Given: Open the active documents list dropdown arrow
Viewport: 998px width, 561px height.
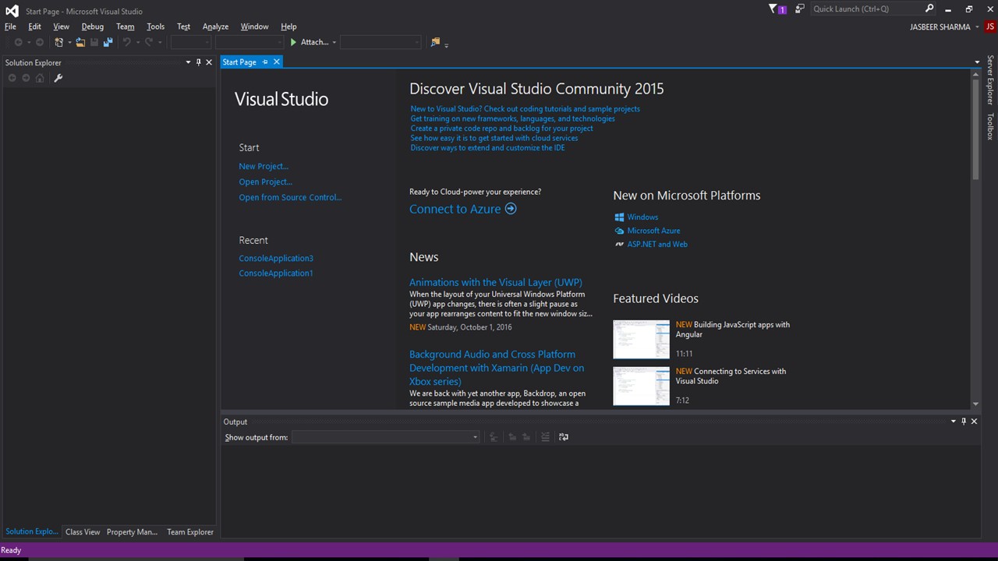Looking at the screenshot, I should (977, 62).
